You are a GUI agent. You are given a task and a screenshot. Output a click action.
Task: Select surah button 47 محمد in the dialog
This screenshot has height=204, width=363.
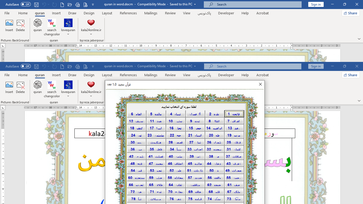pyautogui.click(x=156, y=164)
